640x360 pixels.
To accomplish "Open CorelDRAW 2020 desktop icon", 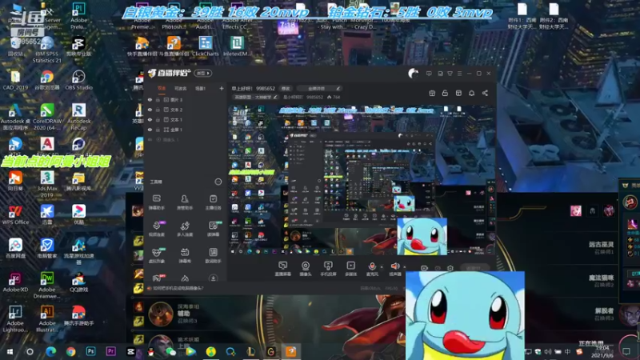I will pyautogui.click(x=47, y=117).
